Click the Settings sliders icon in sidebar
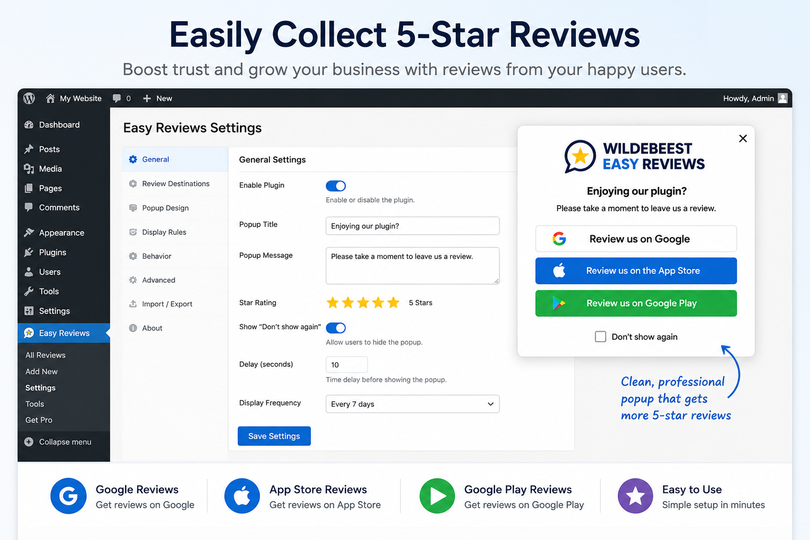Viewport: 810px width, 540px height. coord(29,311)
